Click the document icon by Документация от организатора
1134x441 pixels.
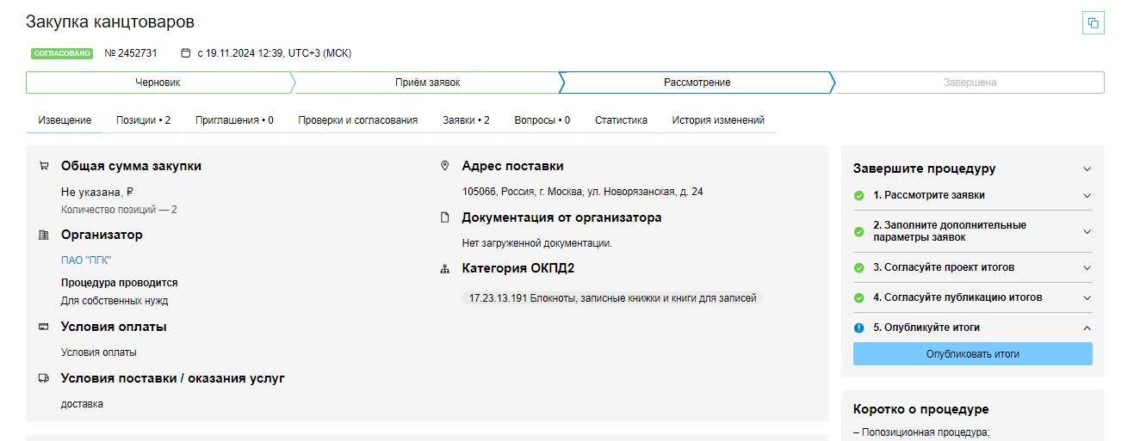point(445,217)
